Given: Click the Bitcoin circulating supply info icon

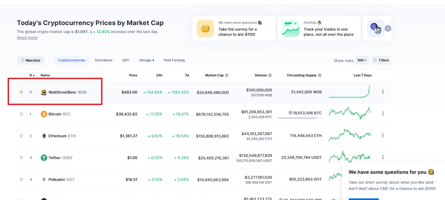Looking at the screenshot, I should point(290,113).
